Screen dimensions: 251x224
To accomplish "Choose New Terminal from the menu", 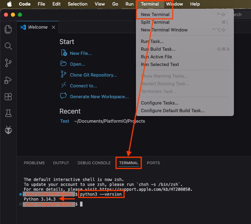I will 185,15.
